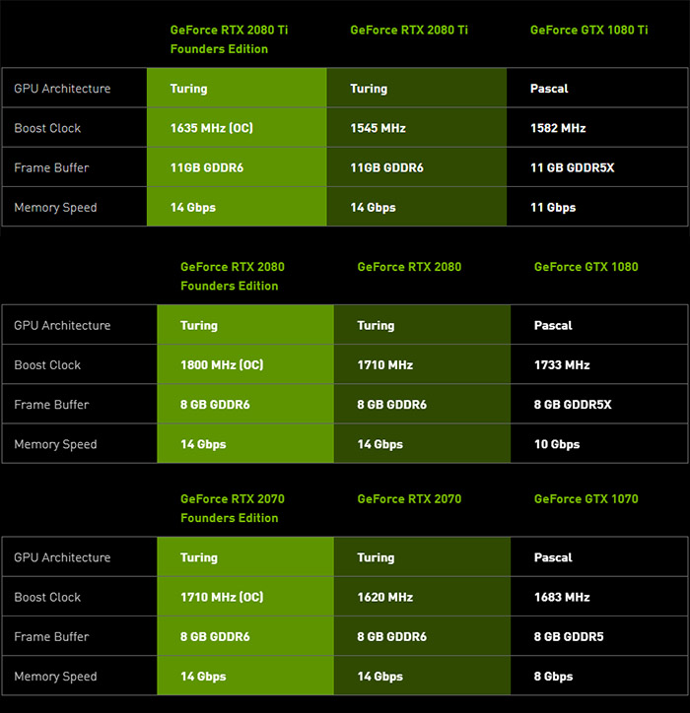The image size is (690, 713).
Task: Click Pascal under the GeForce GTX 1080 Ti column
Action: pyautogui.click(x=549, y=89)
